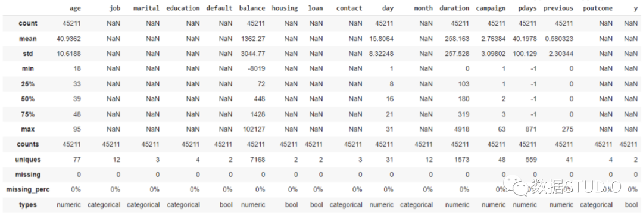
Task: Select the age mean cell 40.9362
Action: [69, 39]
